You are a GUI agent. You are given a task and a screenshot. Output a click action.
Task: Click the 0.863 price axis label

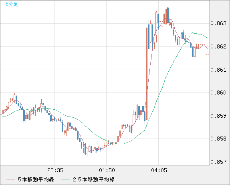218,23
